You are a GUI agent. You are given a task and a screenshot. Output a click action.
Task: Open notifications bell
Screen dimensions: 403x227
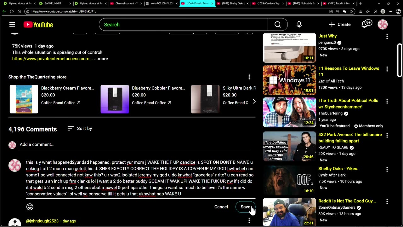point(366,24)
